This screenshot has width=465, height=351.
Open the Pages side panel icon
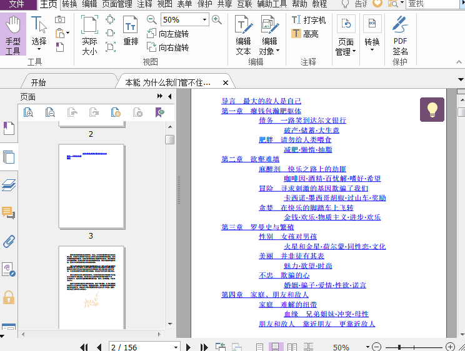click(x=9, y=157)
